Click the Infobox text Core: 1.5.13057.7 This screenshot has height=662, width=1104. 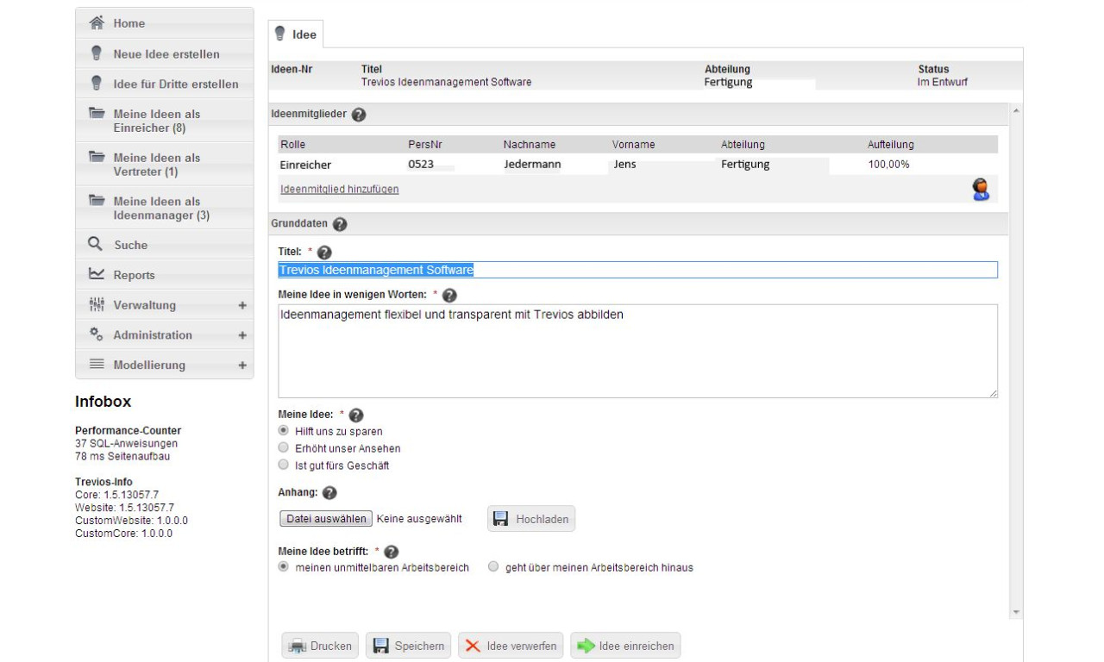(x=116, y=495)
